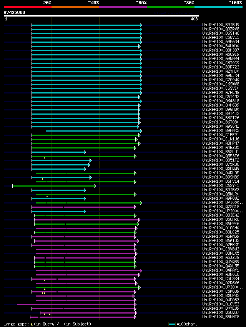The width and height of the screenshot is (246, 327).
Task: Select the UniRef100_B9HMX2 label
Action: pos(221,130)
